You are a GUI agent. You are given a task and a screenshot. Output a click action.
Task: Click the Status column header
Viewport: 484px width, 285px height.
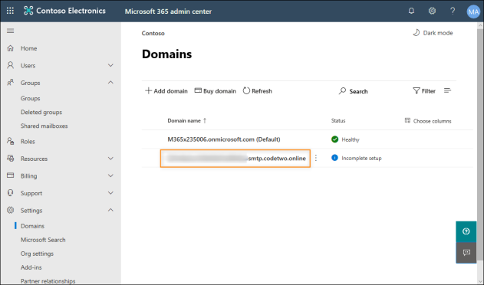(338, 120)
